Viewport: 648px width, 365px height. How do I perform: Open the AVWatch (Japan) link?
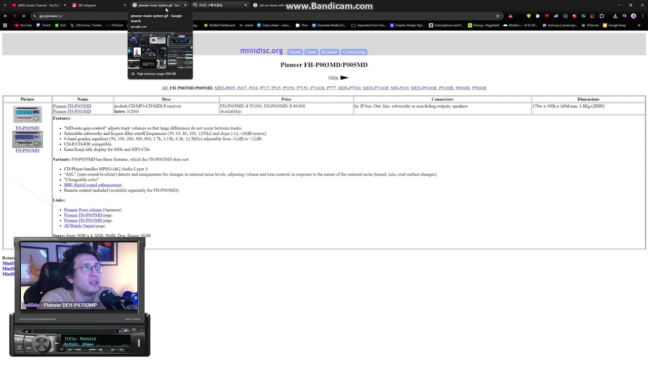coord(79,226)
